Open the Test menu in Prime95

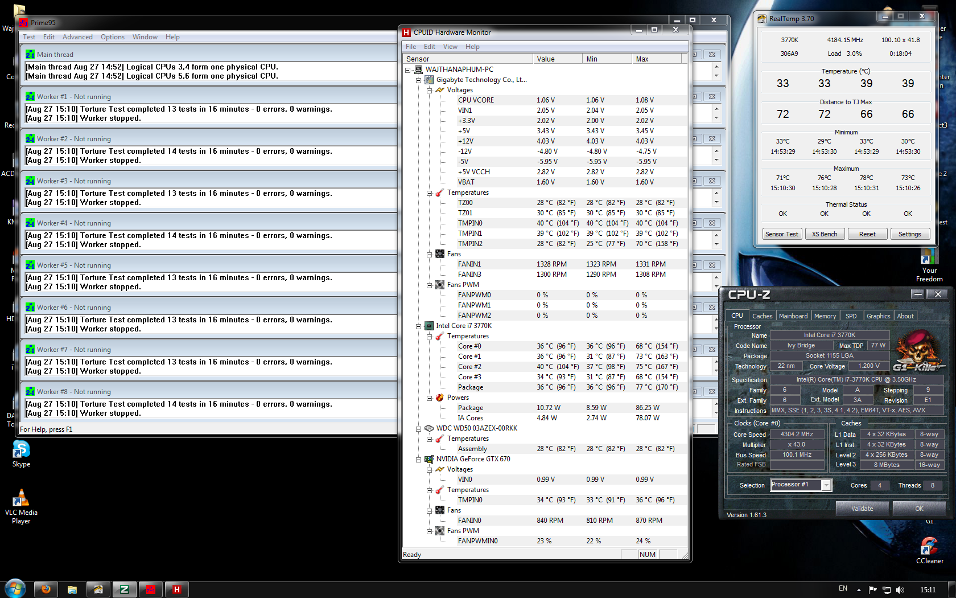(29, 37)
